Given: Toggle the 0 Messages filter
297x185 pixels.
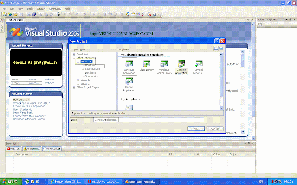Looking at the screenshot, I should tap(52, 149).
